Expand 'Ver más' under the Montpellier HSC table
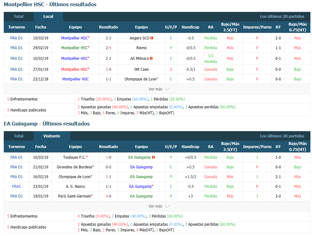Image resolution: width=312 pixels, height=236 pixels. 159,89
